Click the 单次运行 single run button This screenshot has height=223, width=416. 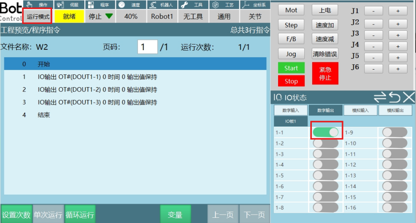(48, 214)
